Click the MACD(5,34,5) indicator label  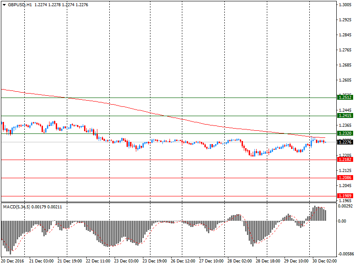coord(17,207)
